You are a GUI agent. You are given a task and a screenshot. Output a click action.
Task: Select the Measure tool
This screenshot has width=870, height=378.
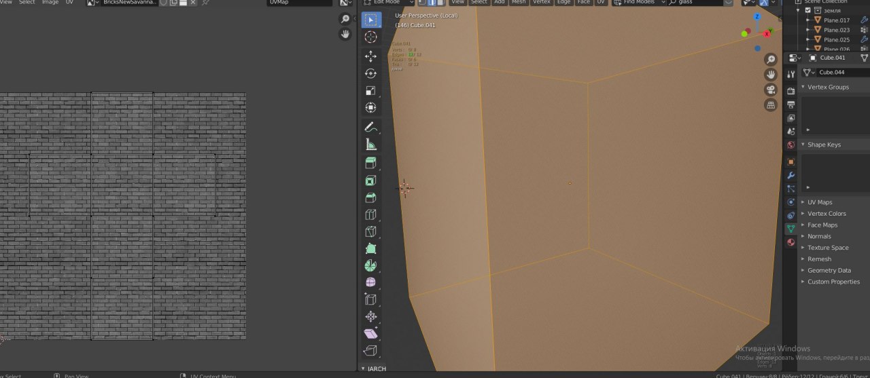pos(371,144)
